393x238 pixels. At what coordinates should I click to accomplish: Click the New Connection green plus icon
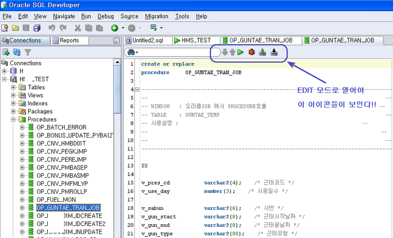[6, 52]
